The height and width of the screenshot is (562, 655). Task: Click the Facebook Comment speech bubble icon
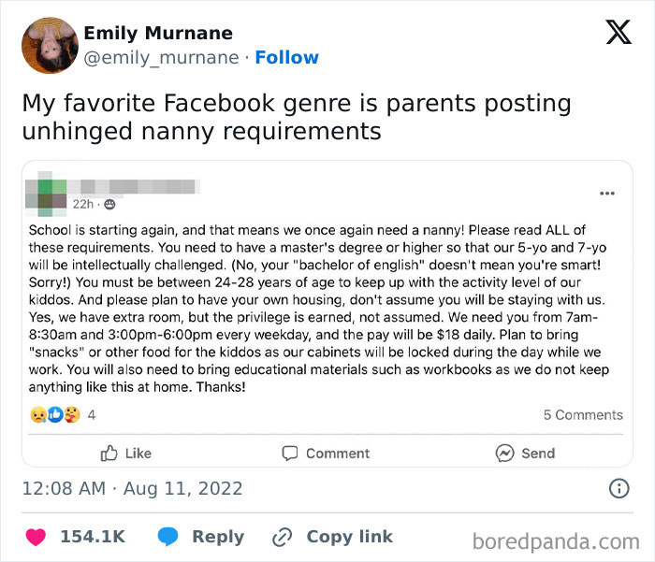(290, 453)
